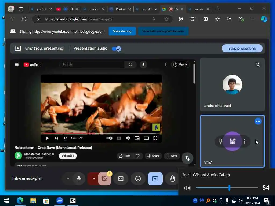Open a new browser tab
The width and height of the screenshot is (275, 206).
[218, 9]
